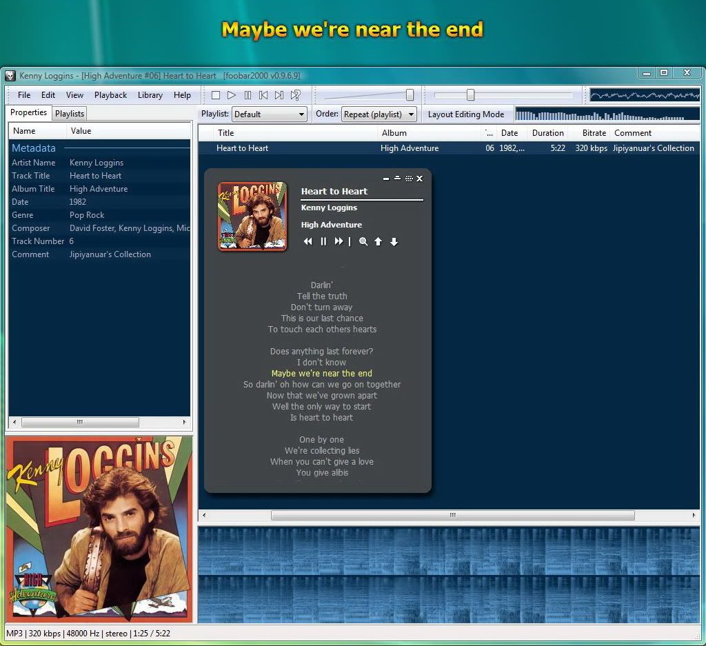
Task: Open the Playback menu
Action: 111,95
